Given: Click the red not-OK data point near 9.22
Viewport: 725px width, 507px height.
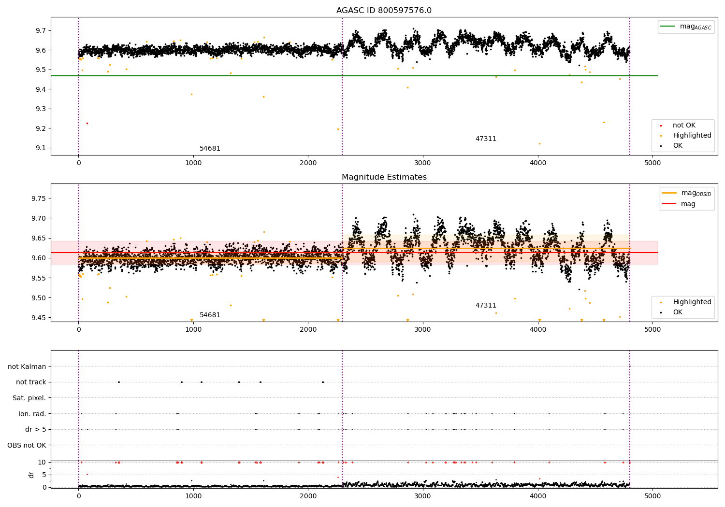Looking at the screenshot, I should coord(87,123).
